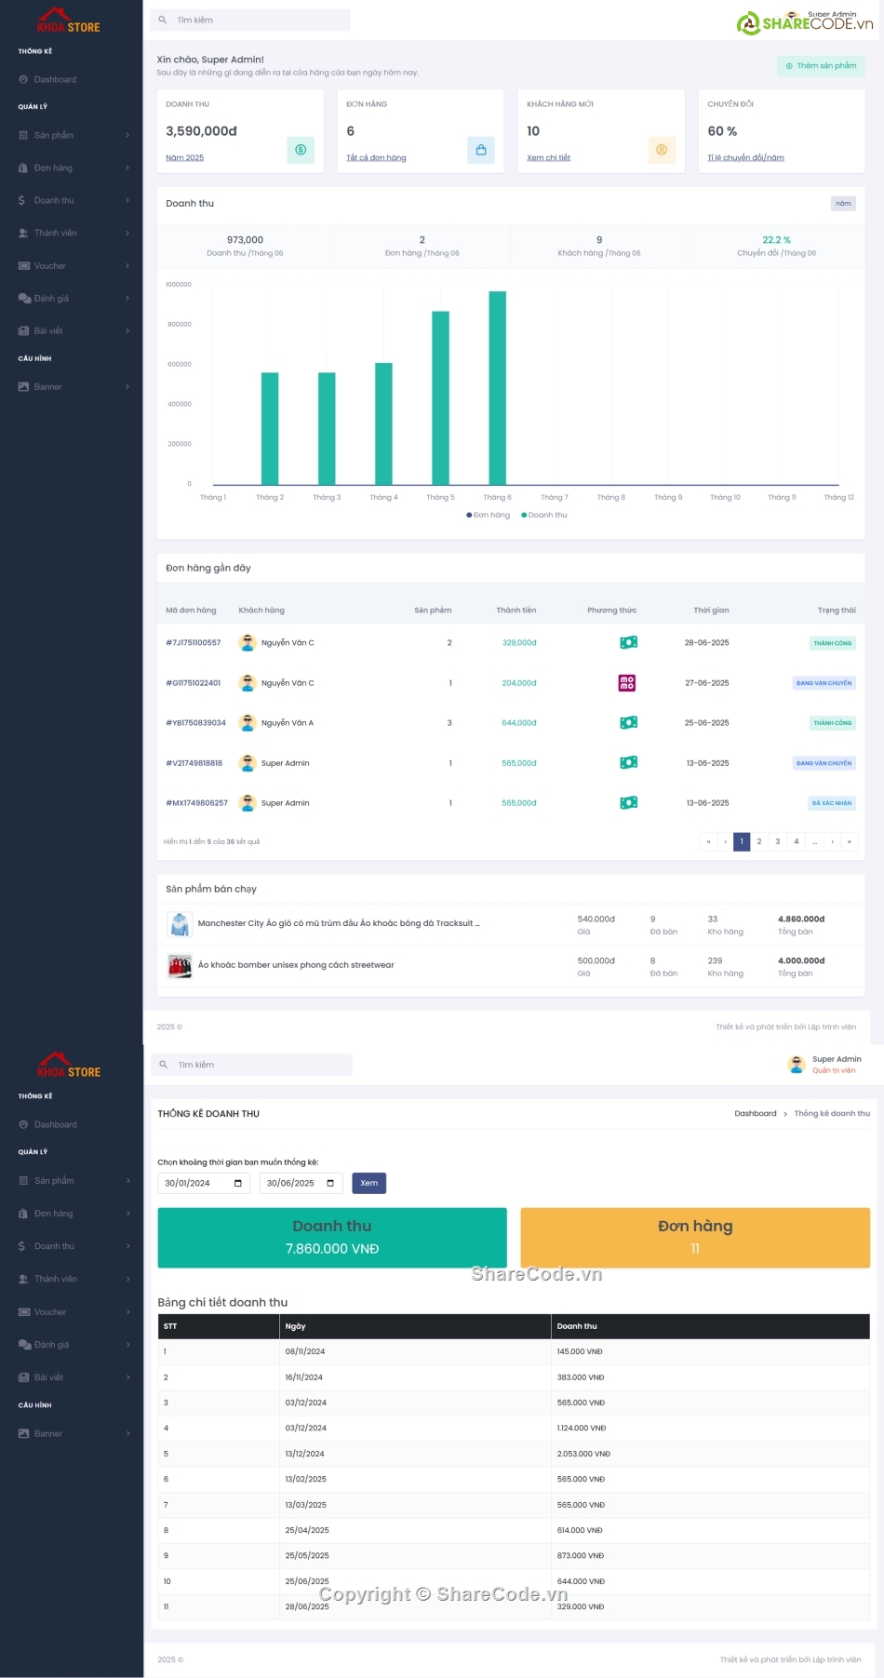Click the Đơn hàng summary card showing 11
This screenshot has width=884, height=1678.
695,1238
